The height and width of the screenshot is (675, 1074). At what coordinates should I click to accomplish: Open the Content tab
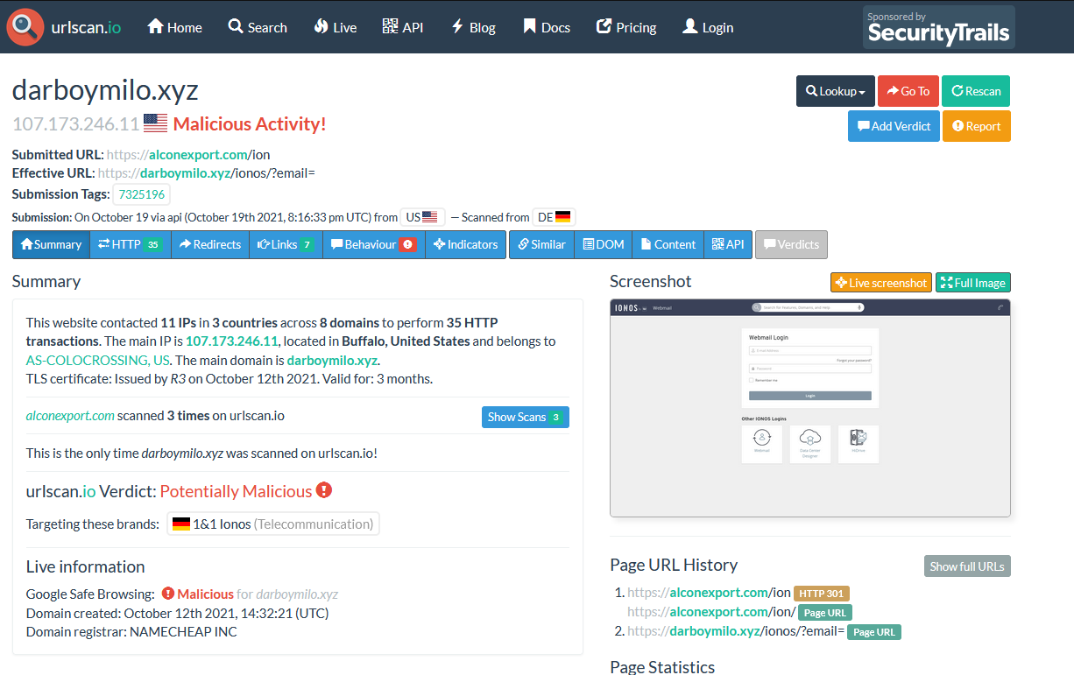[668, 244]
